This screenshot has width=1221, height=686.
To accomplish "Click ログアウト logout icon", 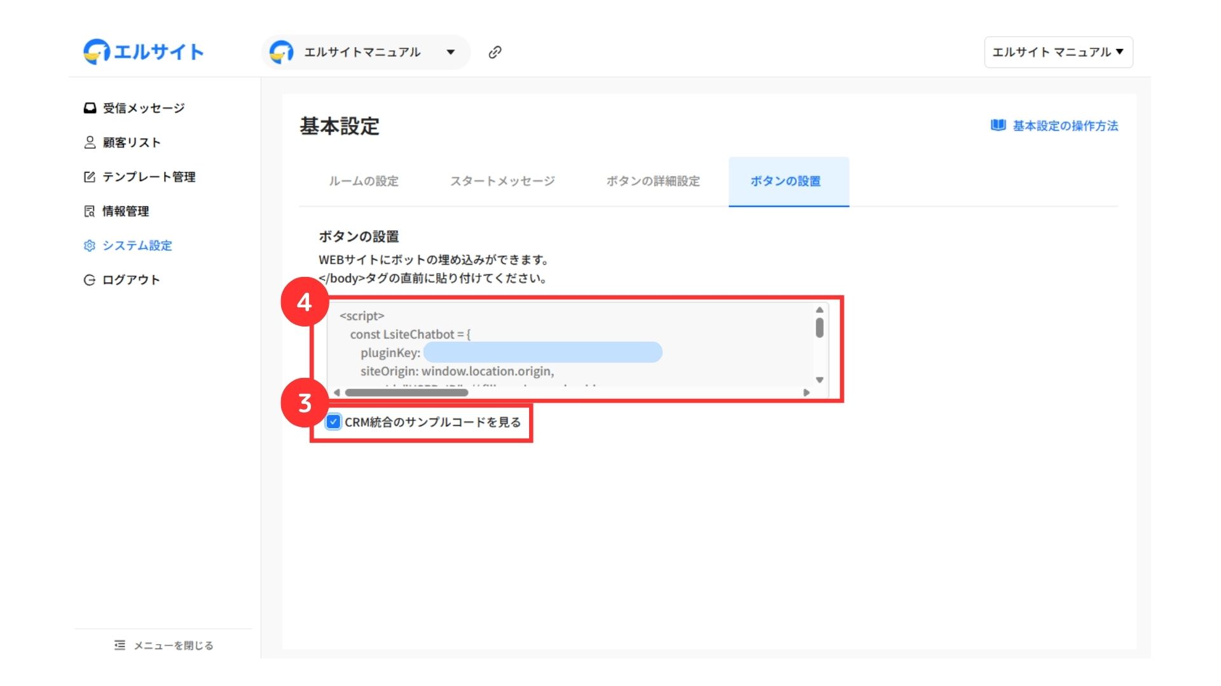I will point(90,279).
